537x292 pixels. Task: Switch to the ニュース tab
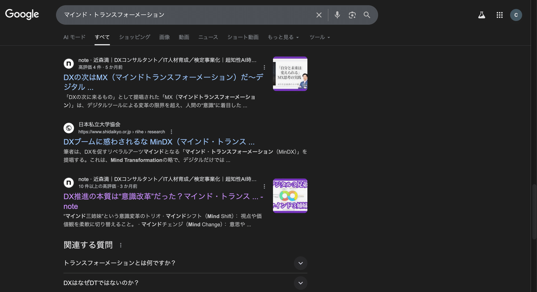point(208,37)
